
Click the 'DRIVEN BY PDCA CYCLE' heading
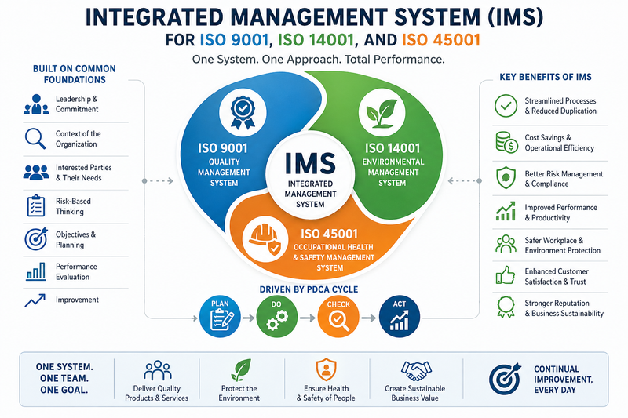pyautogui.click(x=309, y=289)
